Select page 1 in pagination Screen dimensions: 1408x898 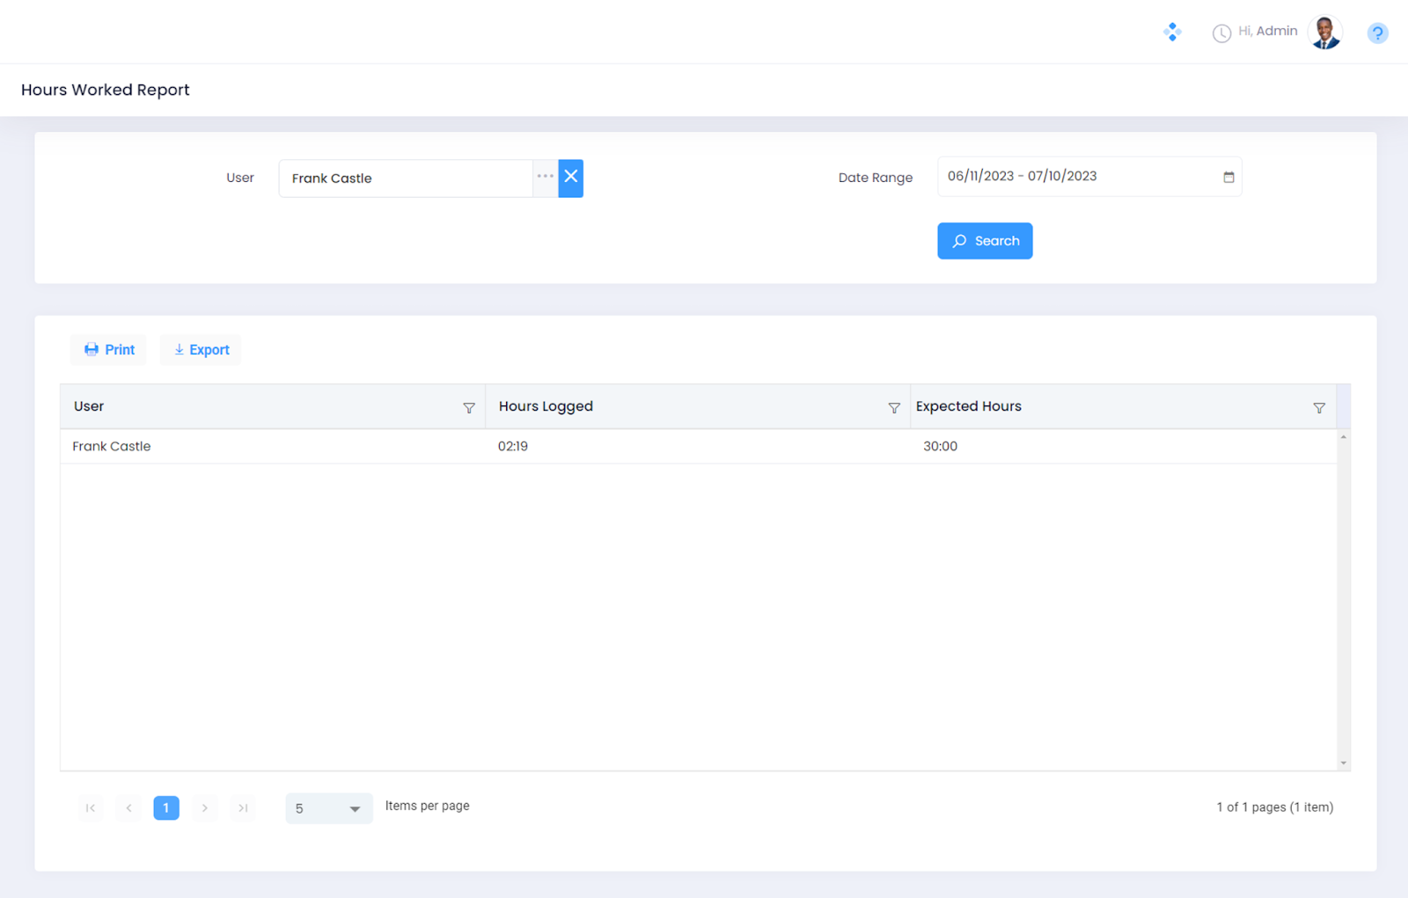(166, 808)
